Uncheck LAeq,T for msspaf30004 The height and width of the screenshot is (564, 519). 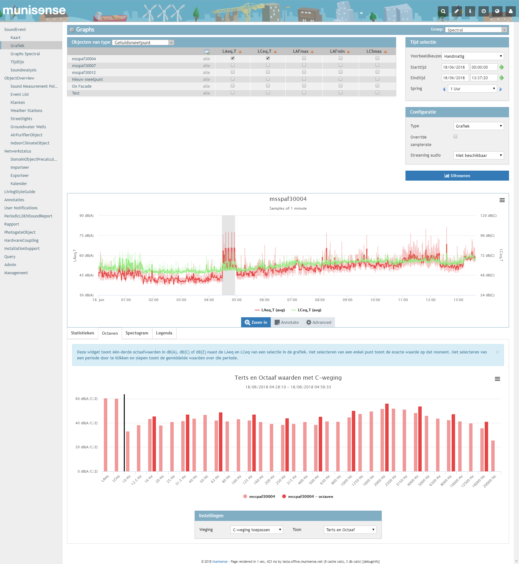[233, 58]
